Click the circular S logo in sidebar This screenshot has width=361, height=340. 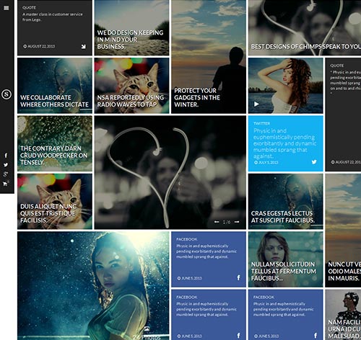[x=6, y=94]
